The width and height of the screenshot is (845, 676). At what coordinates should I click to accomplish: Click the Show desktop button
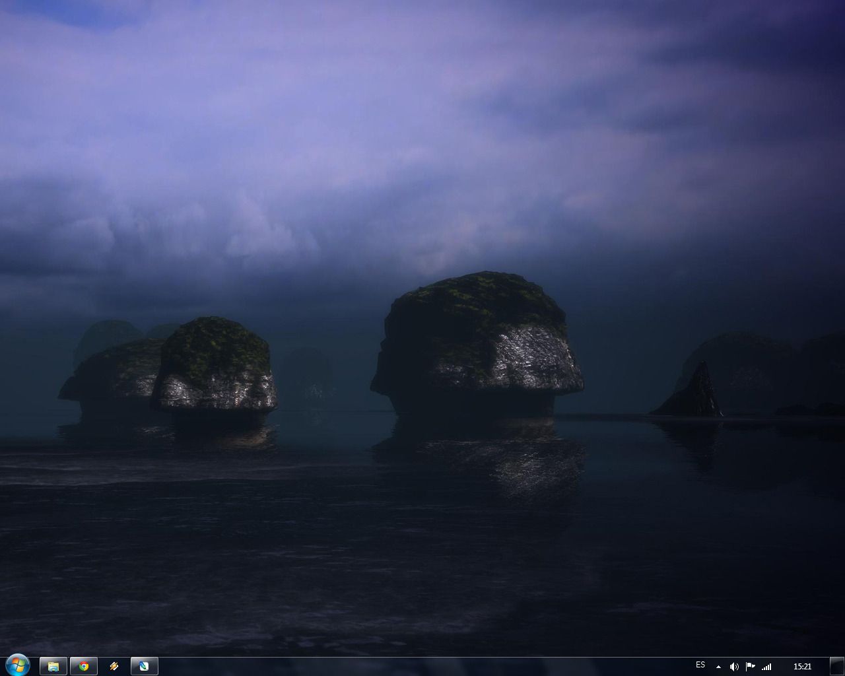(836, 666)
